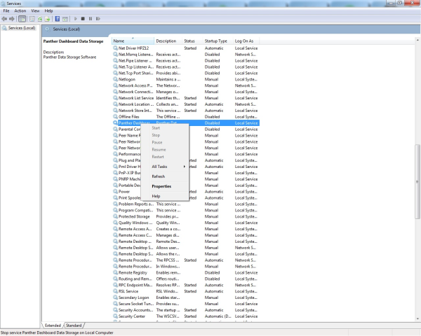
Task: Open the Action menu in menu bar
Action: click(x=20, y=11)
